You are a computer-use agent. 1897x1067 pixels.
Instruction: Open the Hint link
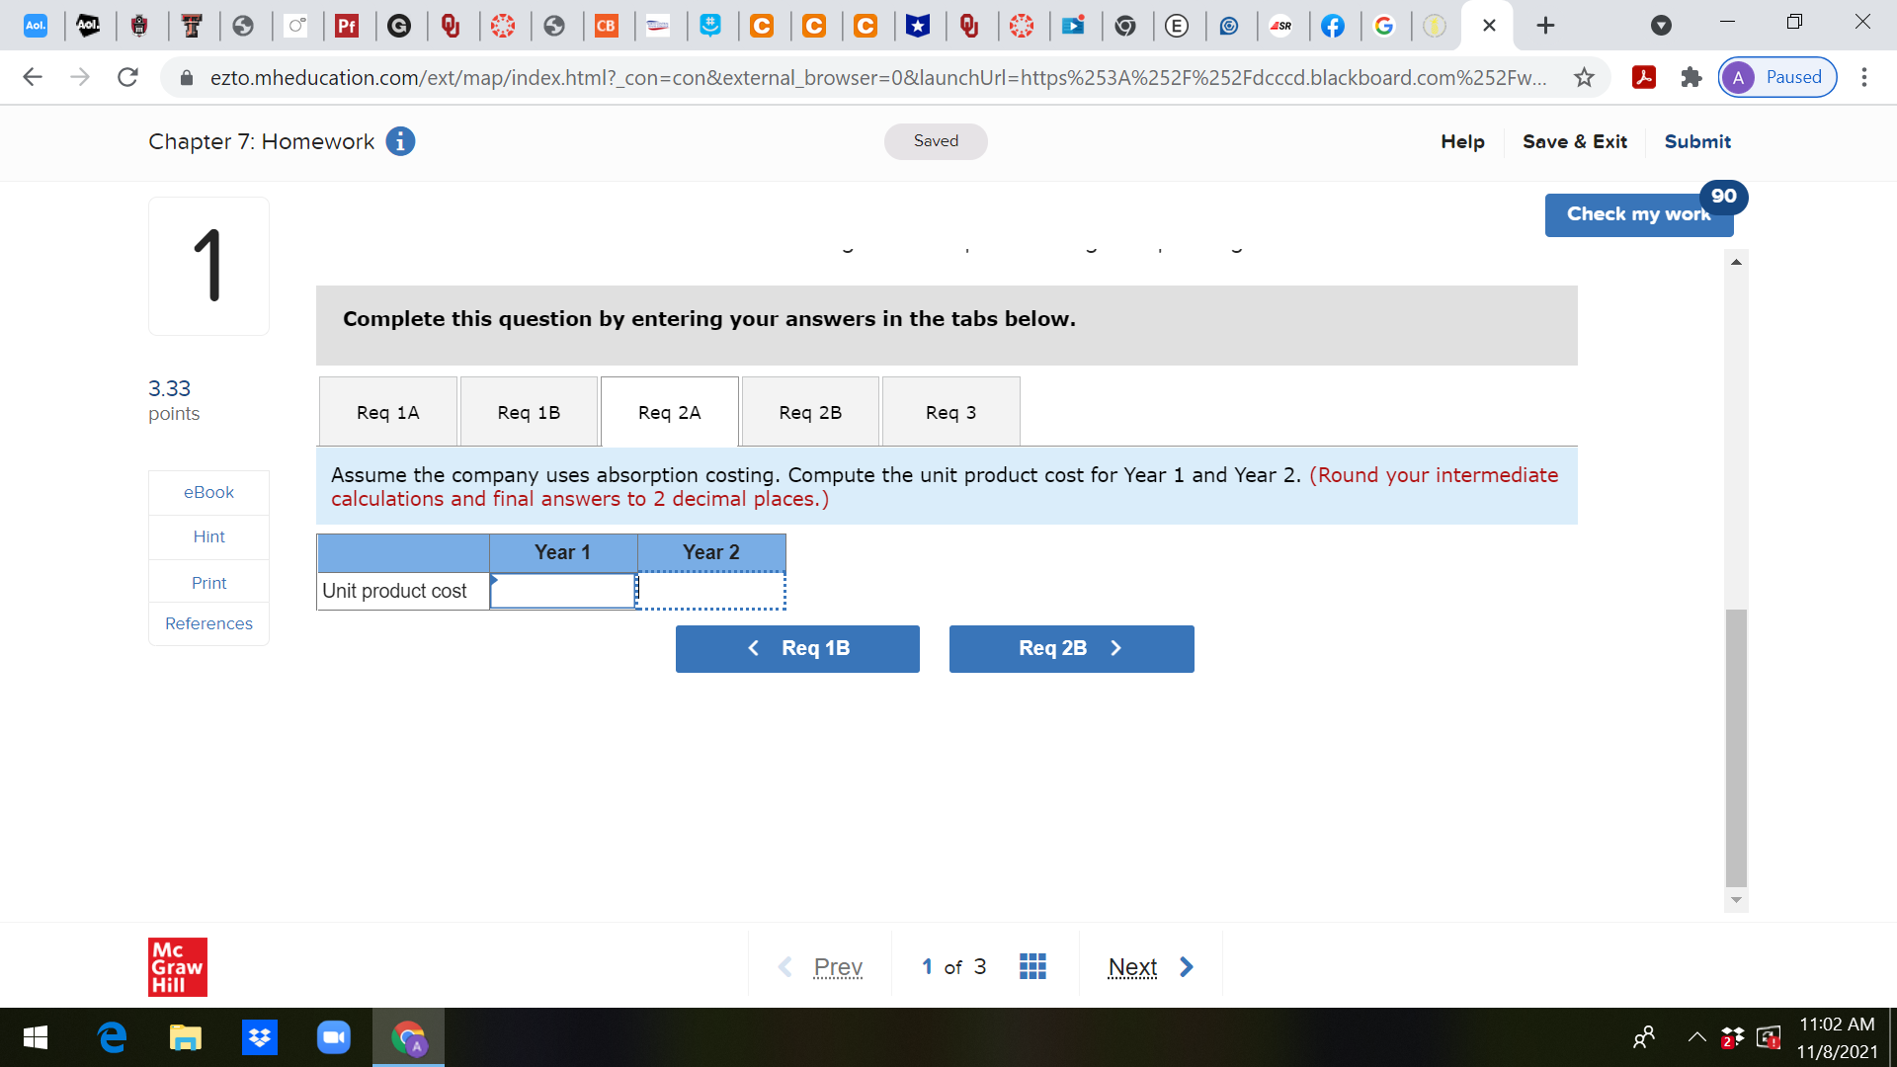point(208,536)
